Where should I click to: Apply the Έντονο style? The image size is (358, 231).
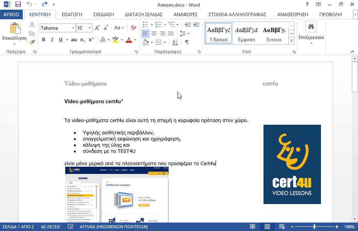274,33
